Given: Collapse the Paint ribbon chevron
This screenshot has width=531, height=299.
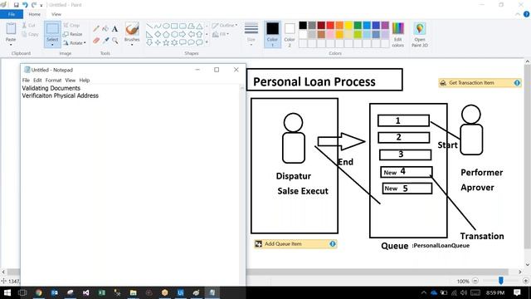Looking at the screenshot, I should (x=518, y=14).
